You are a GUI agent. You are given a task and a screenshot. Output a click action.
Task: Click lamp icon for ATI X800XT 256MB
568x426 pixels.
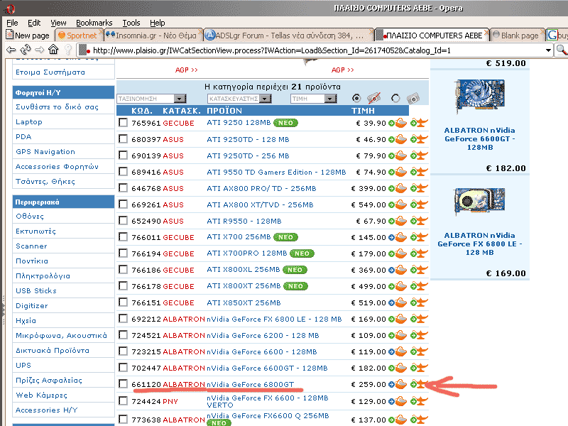point(419,286)
